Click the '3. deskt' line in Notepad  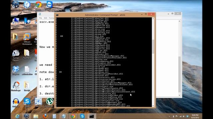[47, 94]
